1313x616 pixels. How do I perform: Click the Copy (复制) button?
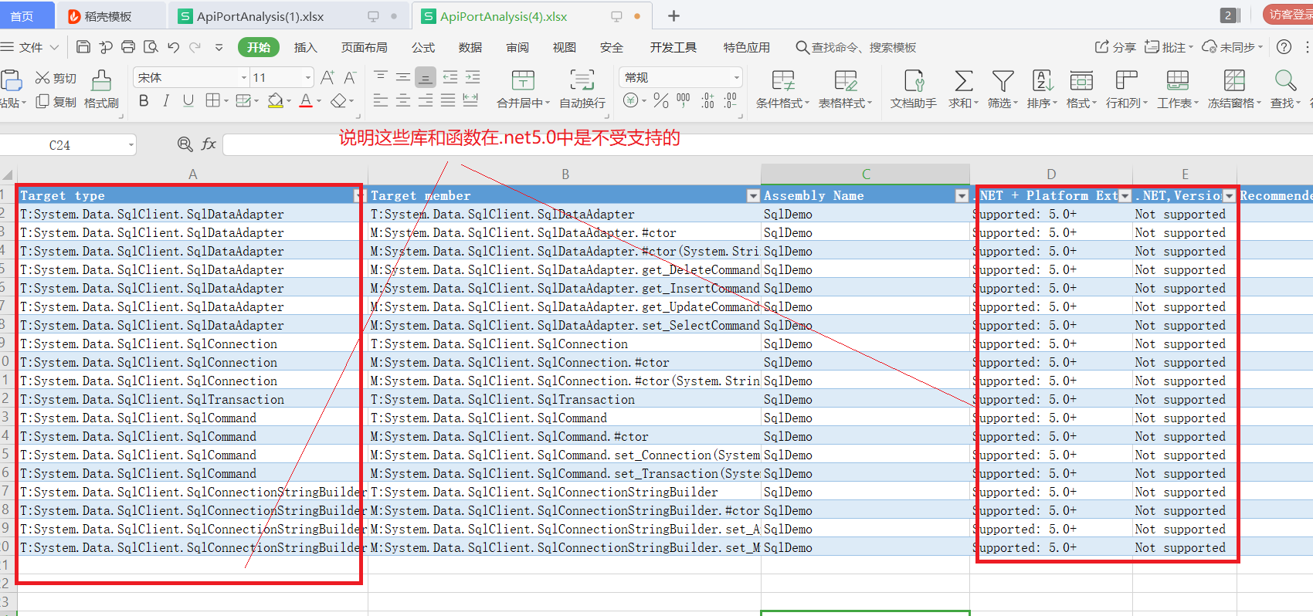click(x=56, y=102)
